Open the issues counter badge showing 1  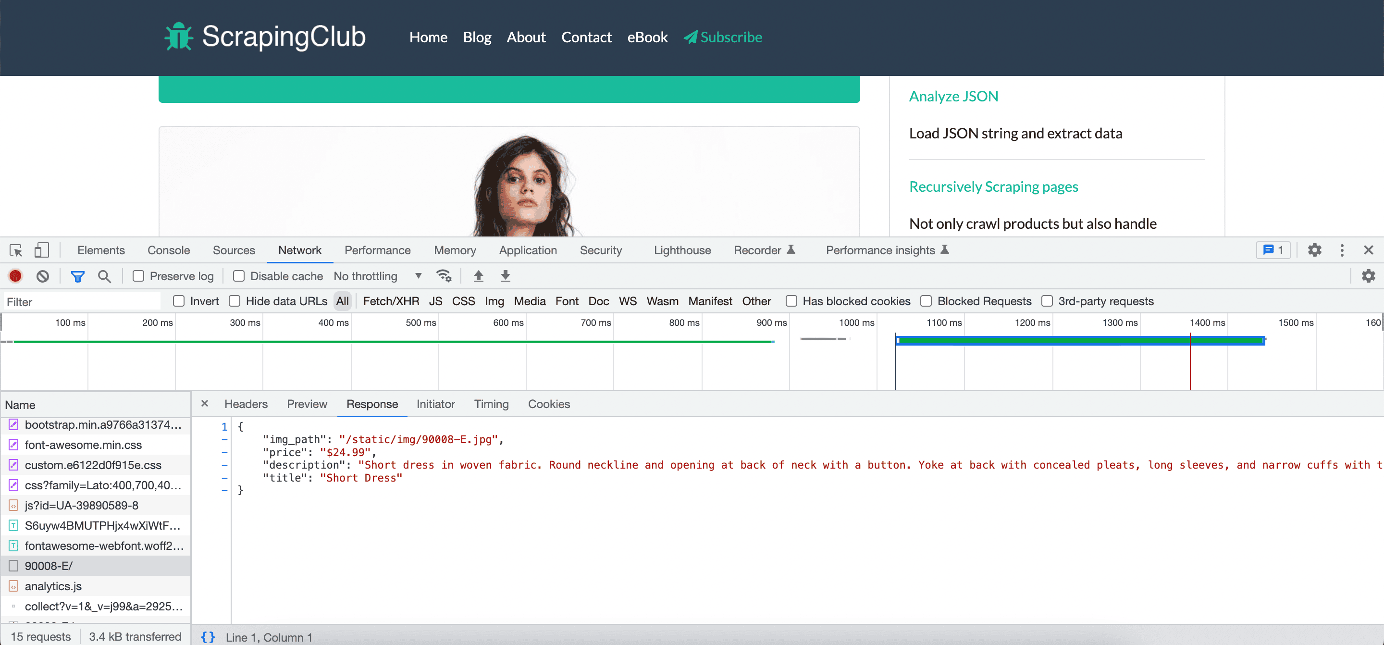click(1273, 250)
